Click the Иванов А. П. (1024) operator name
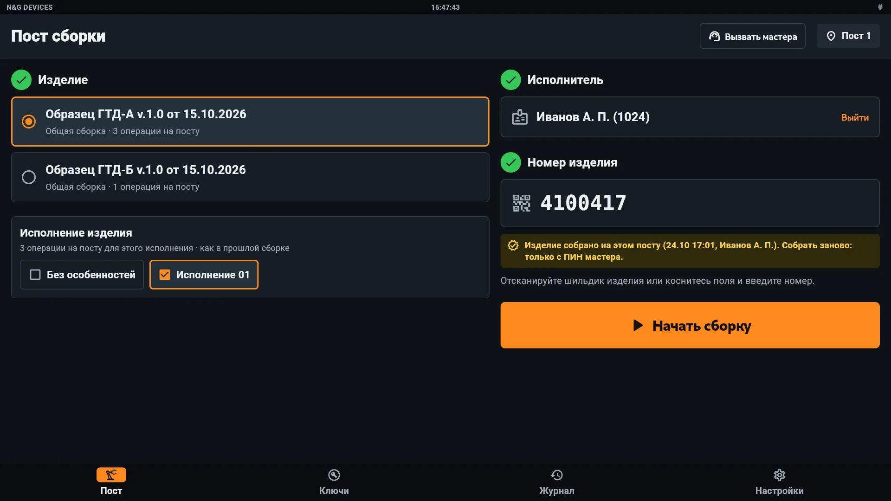This screenshot has height=501, width=891. [593, 117]
